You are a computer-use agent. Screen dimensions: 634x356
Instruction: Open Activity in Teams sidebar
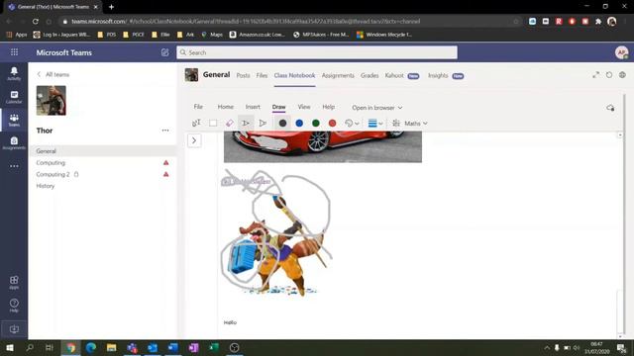coord(14,74)
